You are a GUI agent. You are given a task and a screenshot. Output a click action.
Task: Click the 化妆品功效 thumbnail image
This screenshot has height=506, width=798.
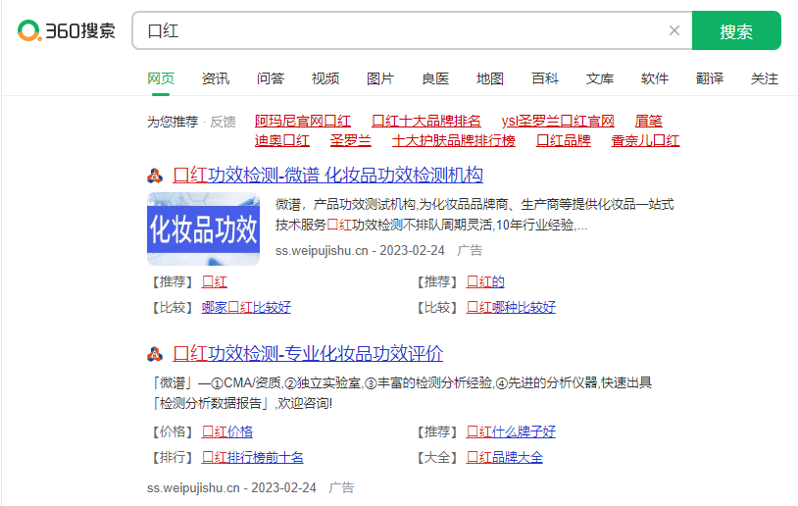(204, 229)
